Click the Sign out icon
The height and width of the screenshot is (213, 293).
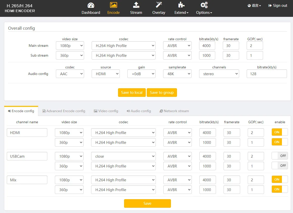point(270,6)
